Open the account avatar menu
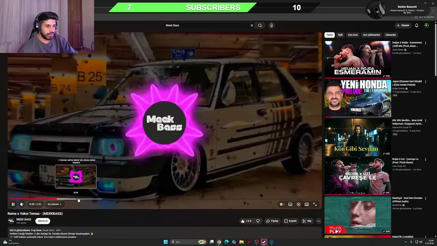This screenshot has width=437, height=246. [426, 25]
